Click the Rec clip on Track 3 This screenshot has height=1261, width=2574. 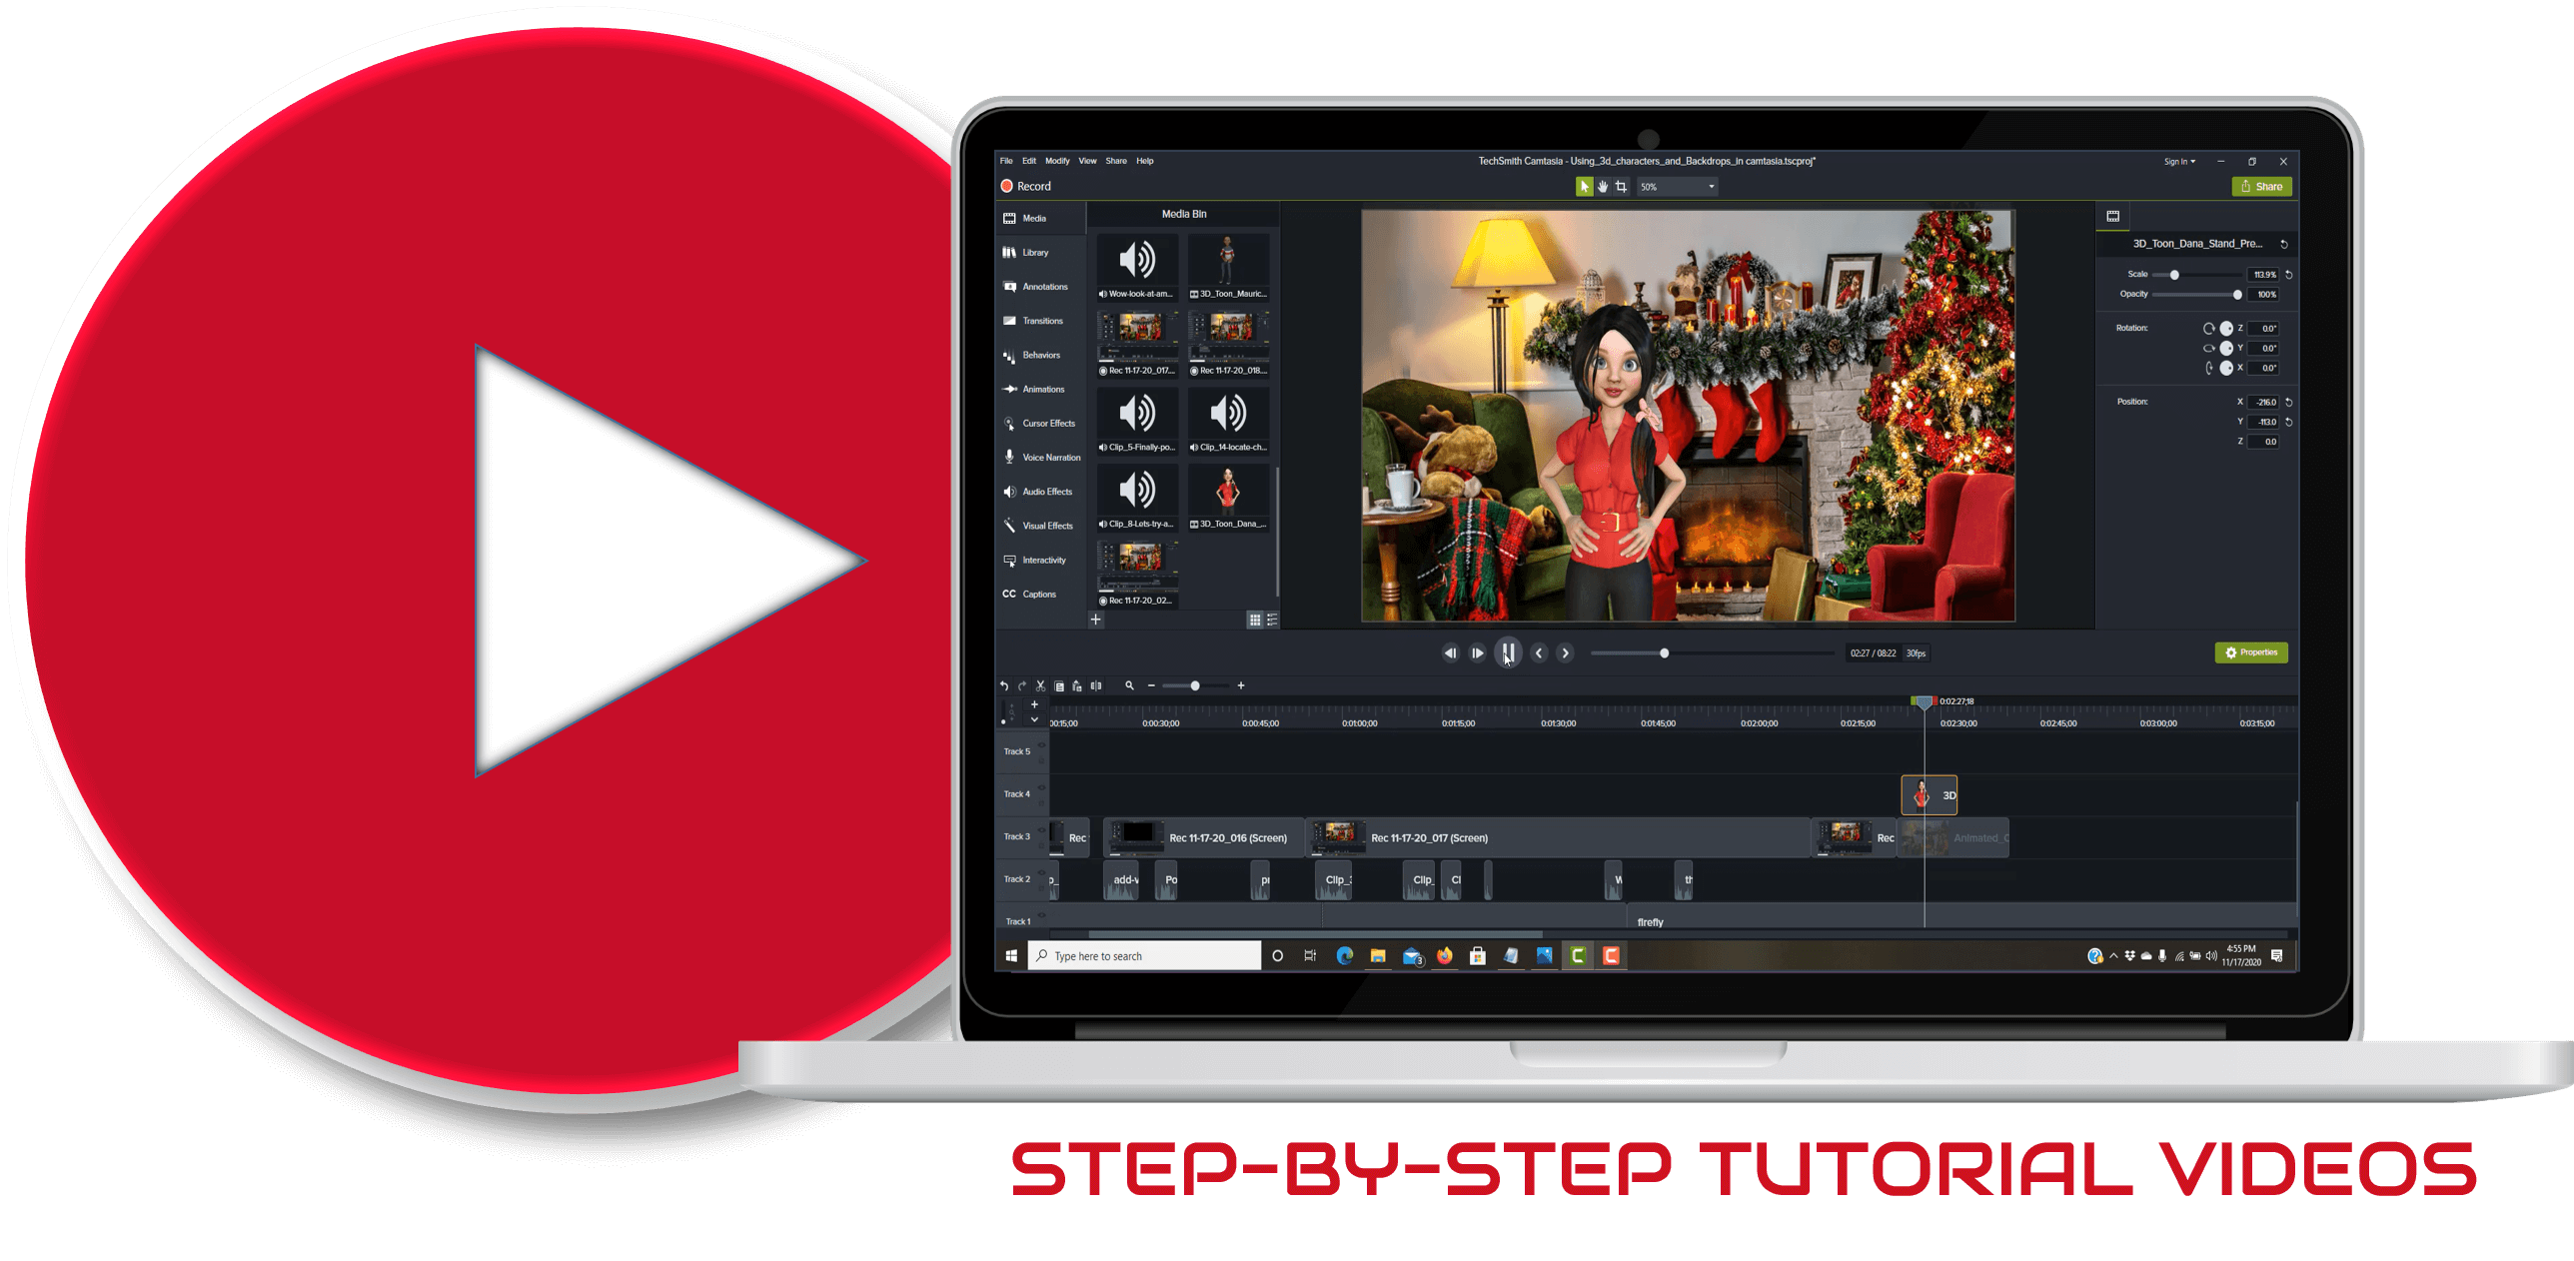pos(1072,837)
